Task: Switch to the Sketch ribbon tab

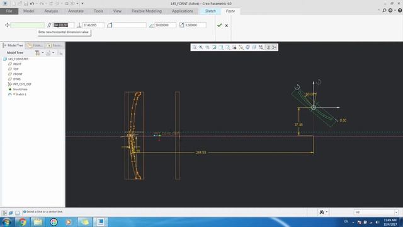Action: click(210, 11)
